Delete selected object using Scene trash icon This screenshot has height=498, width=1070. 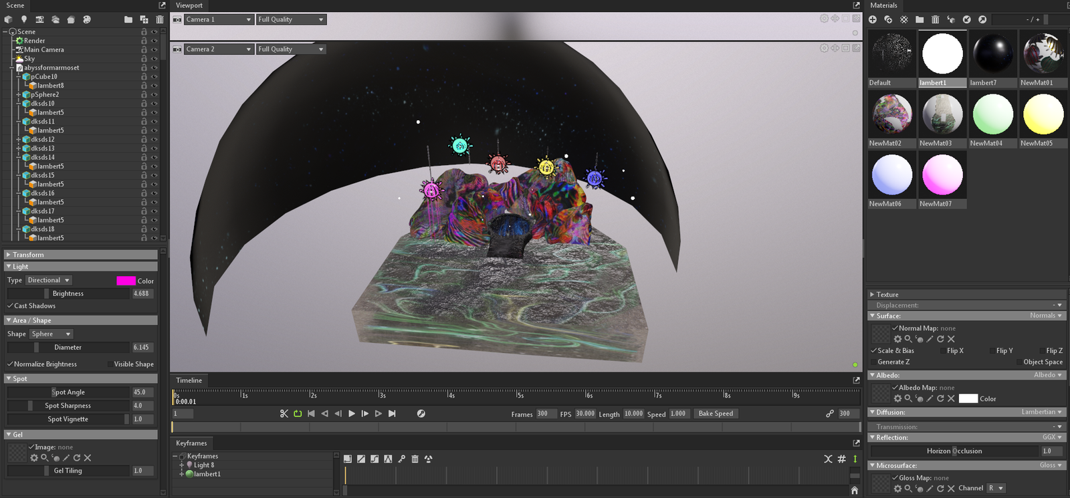point(159,19)
